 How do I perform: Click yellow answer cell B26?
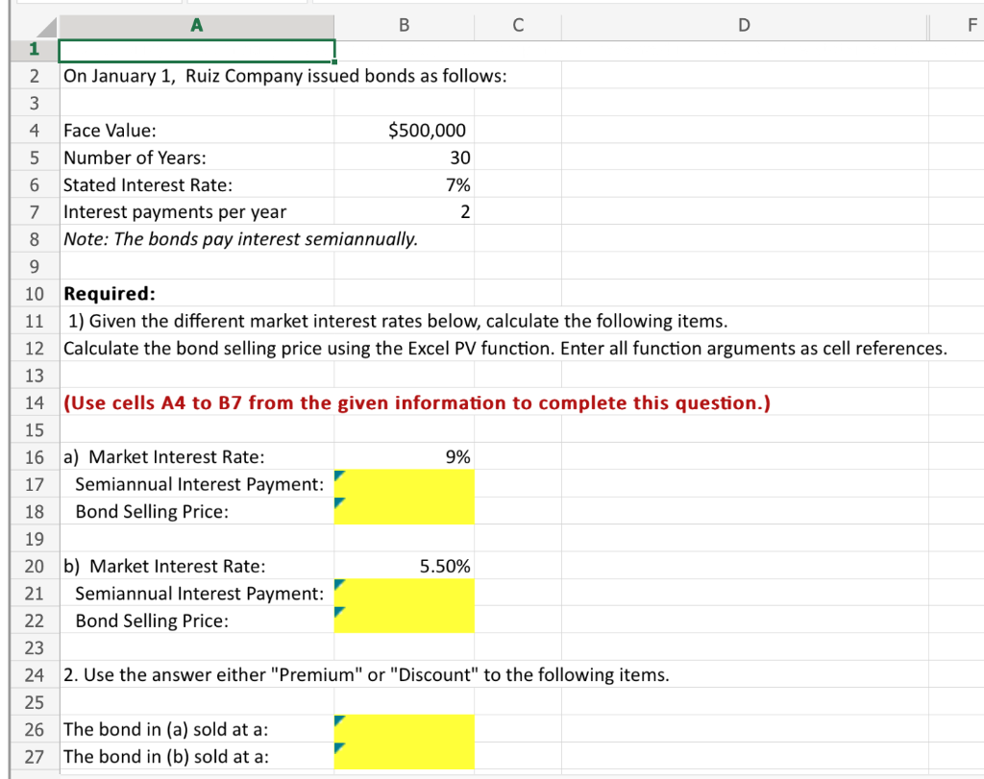click(x=405, y=729)
